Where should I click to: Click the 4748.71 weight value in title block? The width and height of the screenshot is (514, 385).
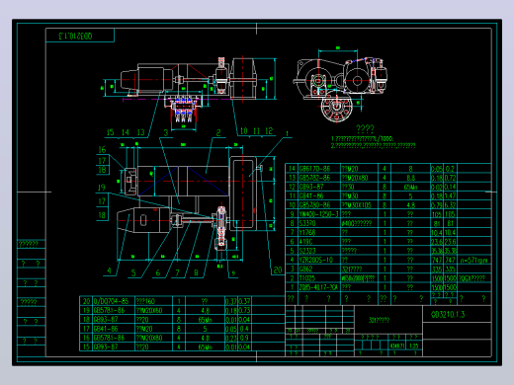point(397,346)
